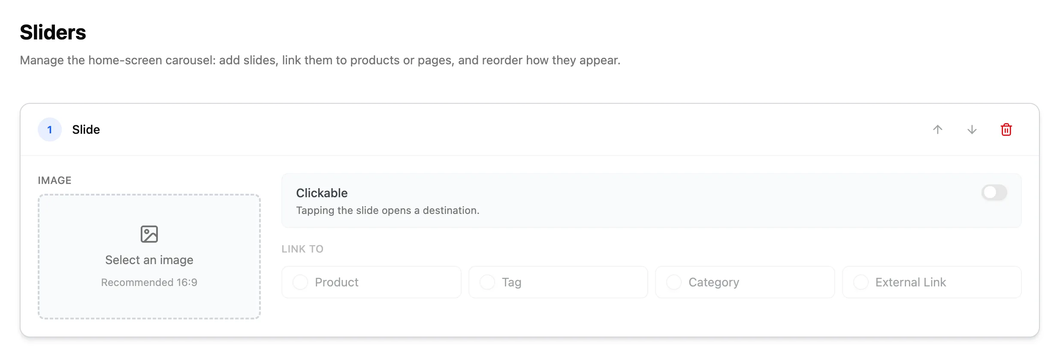Move slide up with arrow icon
The height and width of the screenshot is (349, 1057).
(938, 129)
